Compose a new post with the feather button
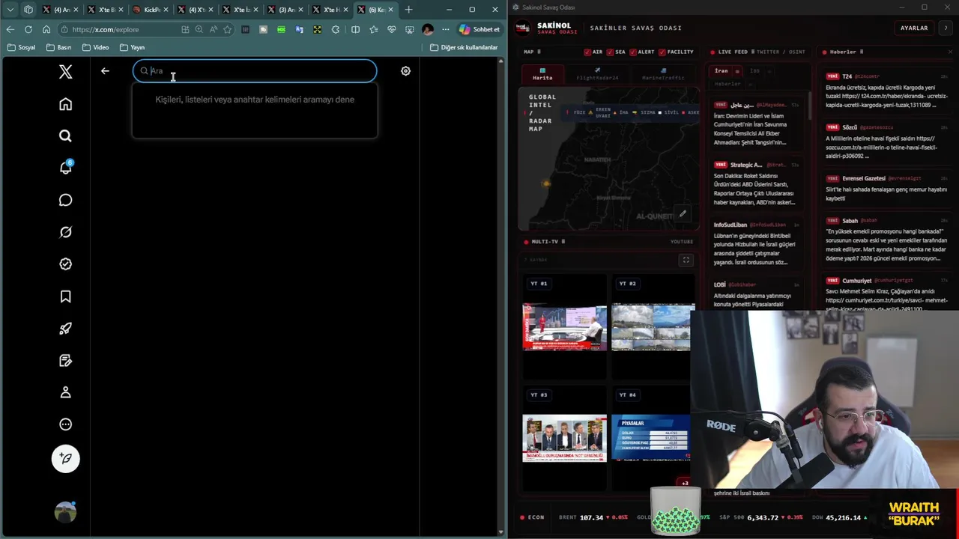 65,459
